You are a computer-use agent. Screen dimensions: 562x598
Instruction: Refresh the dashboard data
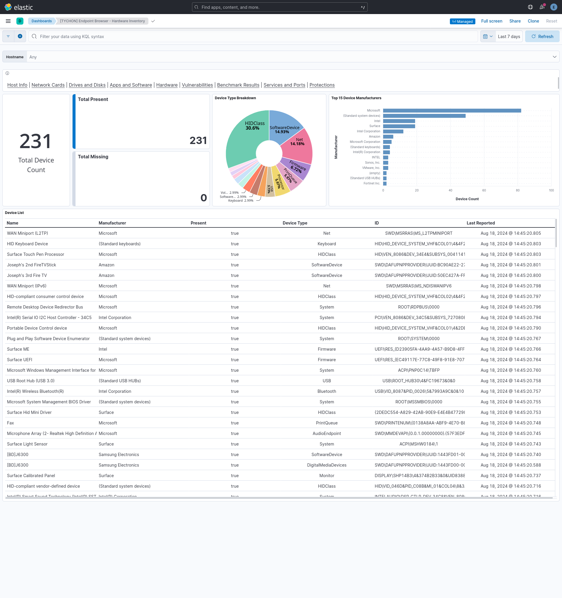tap(542, 36)
